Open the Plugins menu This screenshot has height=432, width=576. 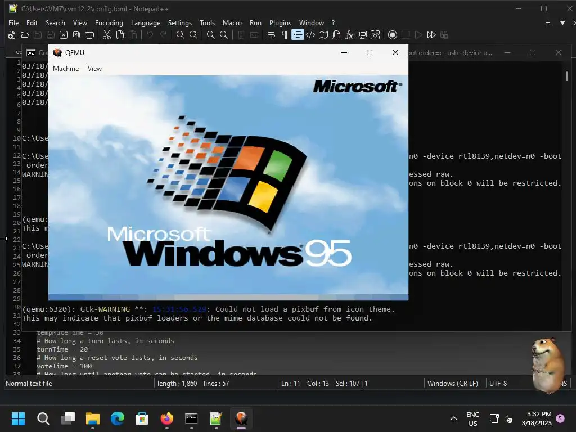pos(280,22)
